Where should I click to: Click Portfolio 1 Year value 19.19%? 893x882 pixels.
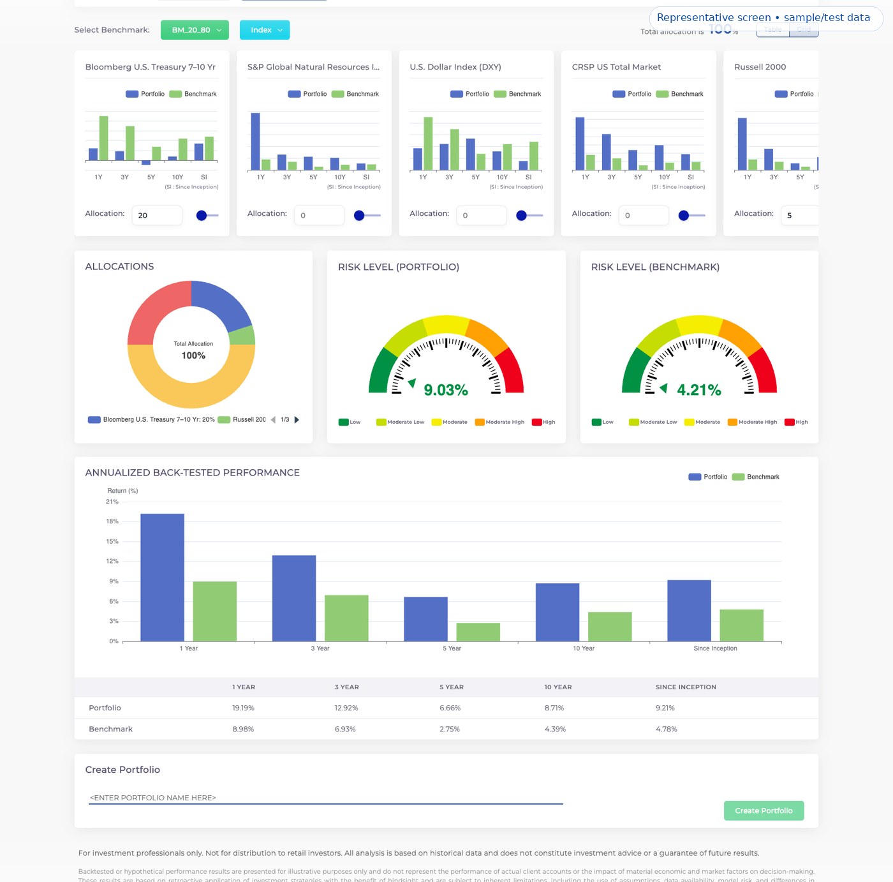[243, 708]
